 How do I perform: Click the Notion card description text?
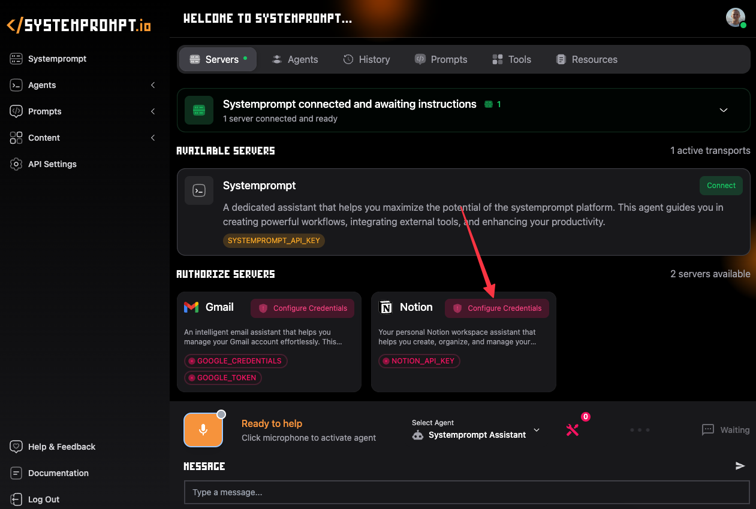[457, 337]
